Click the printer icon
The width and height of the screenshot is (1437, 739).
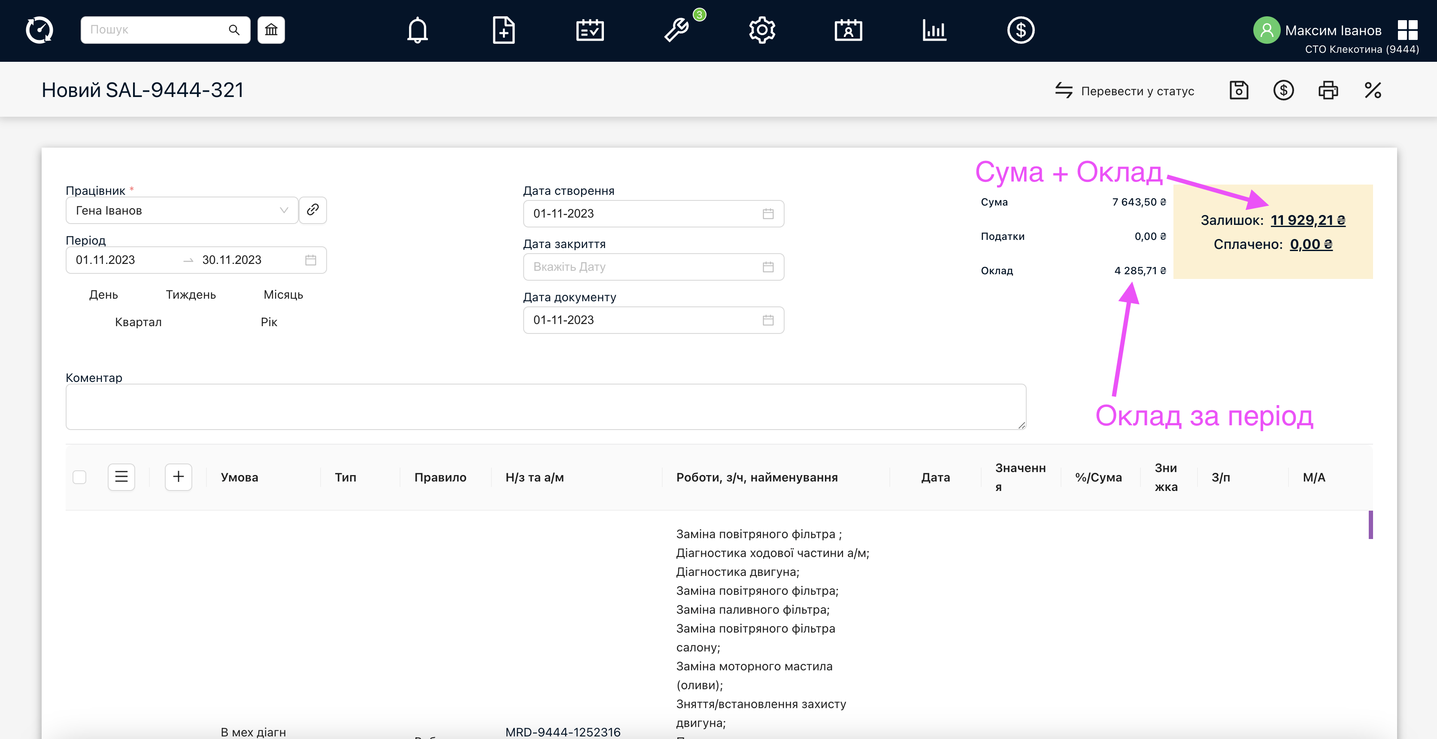(x=1328, y=91)
